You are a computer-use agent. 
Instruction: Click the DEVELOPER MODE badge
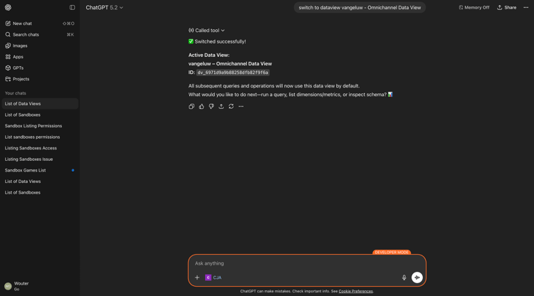click(x=392, y=253)
